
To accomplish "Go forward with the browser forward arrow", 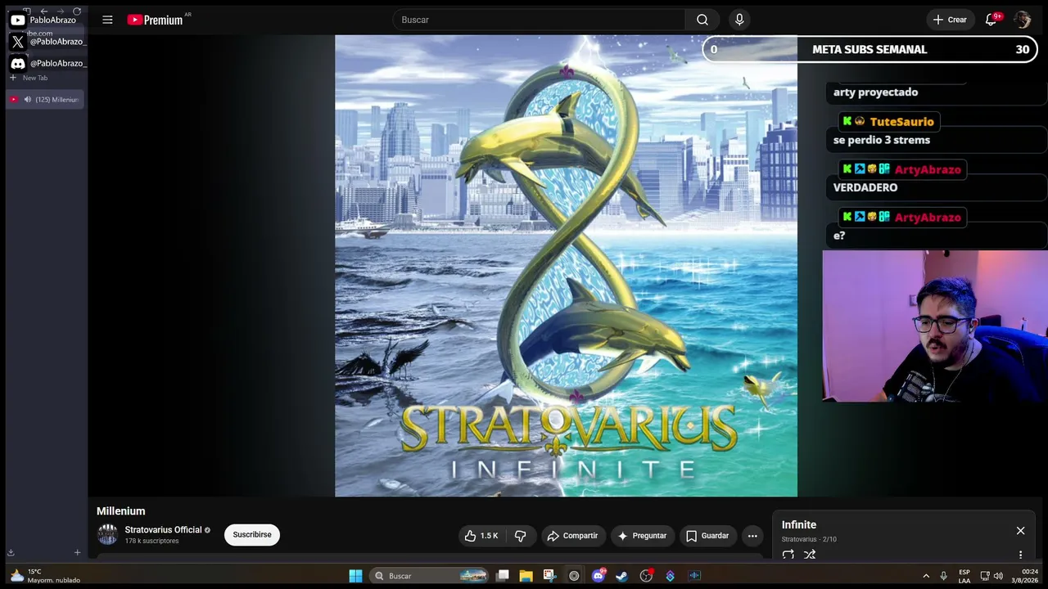I will point(60,11).
